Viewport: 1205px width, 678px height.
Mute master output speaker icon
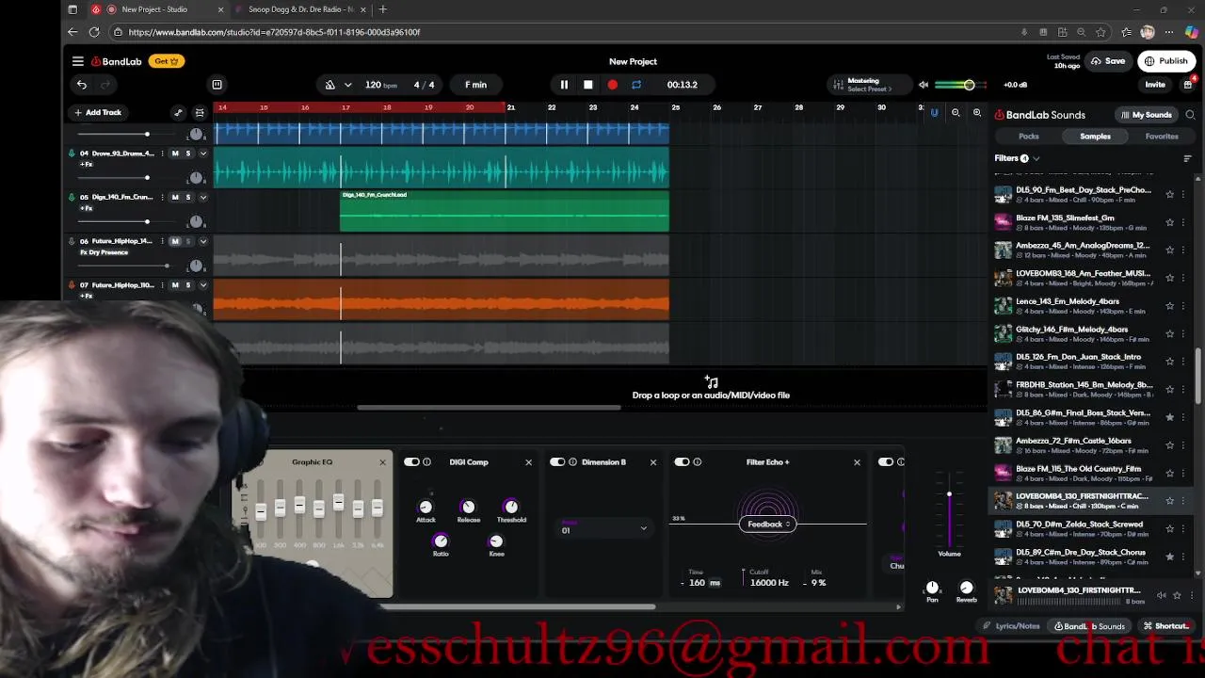[x=924, y=85]
